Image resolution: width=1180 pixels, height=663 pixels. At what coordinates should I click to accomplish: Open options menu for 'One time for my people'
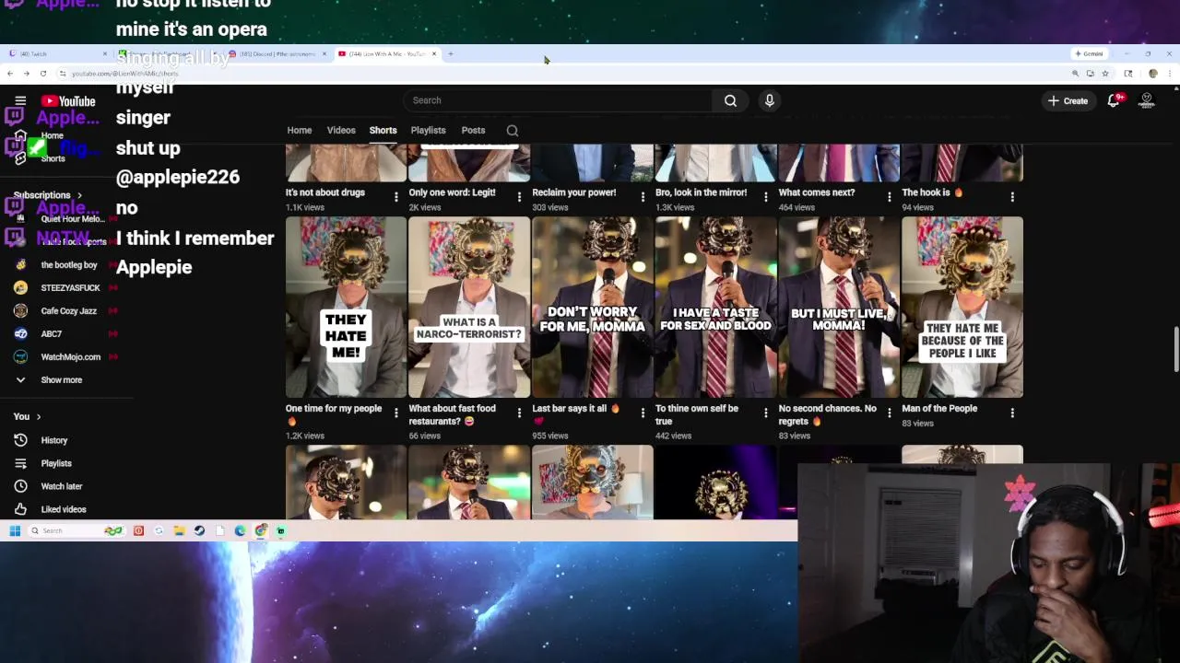point(396,413)
